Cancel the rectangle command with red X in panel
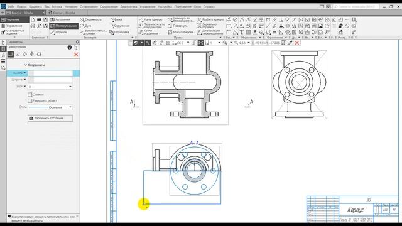The height and width of the screenshot is (226, 402). [x=76, y=55]
